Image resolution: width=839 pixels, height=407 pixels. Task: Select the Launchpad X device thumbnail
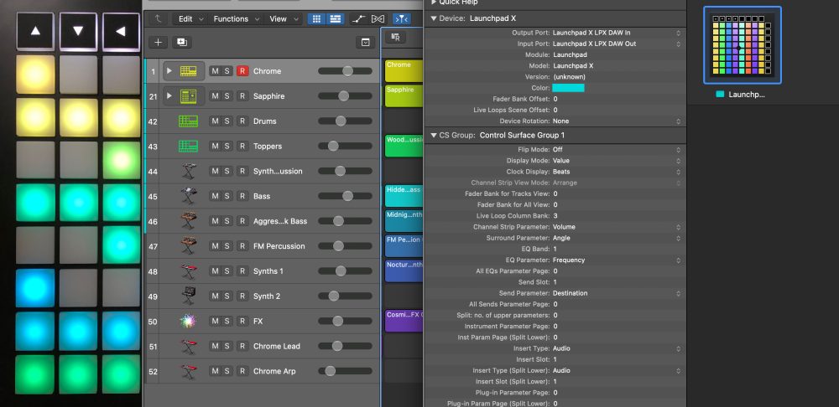tap(743, 45)
